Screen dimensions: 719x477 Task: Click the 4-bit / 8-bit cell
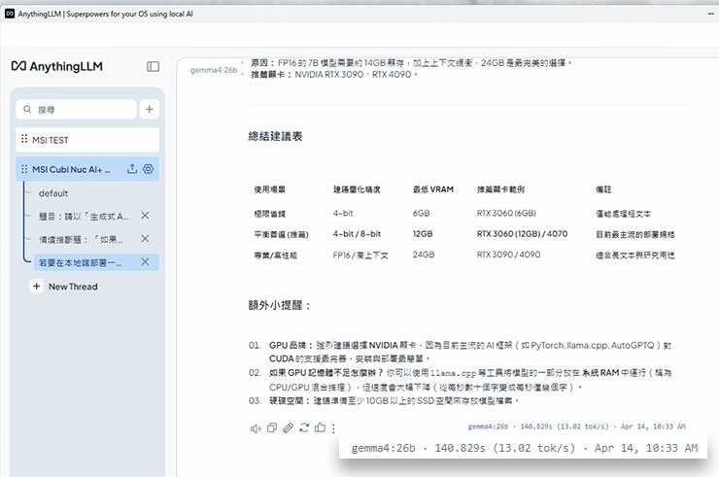(x=357, y=234)
